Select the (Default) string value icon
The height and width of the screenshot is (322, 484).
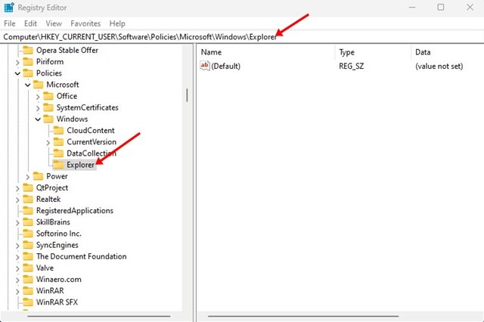[205, 67]
